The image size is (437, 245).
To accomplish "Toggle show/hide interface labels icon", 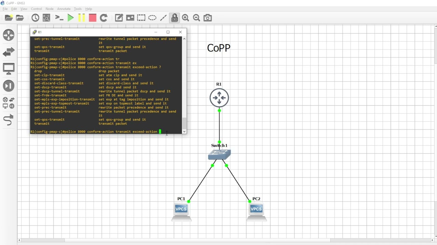I will click(46, 18).
